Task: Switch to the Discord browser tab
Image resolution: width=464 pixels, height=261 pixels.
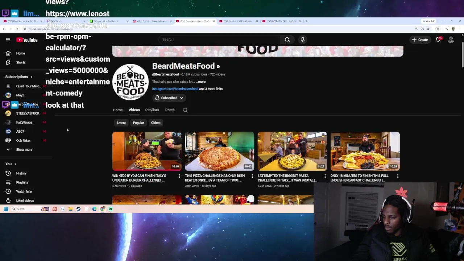Action: pos(152,21)
